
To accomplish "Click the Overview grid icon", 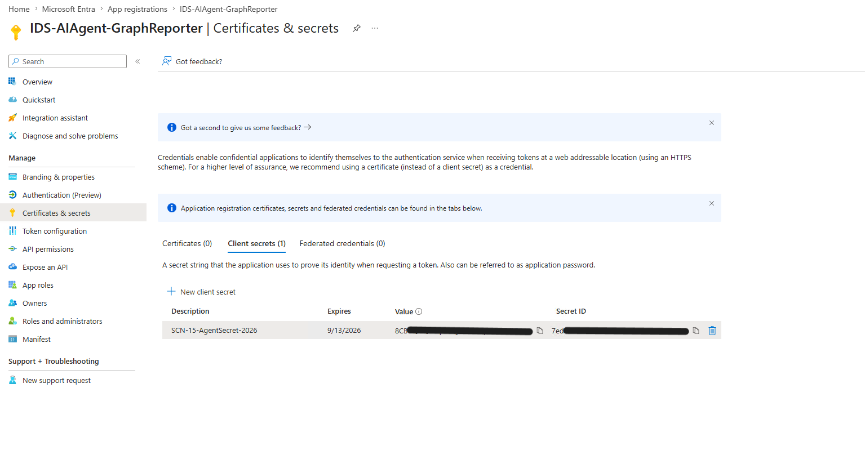I will [12, 82].
